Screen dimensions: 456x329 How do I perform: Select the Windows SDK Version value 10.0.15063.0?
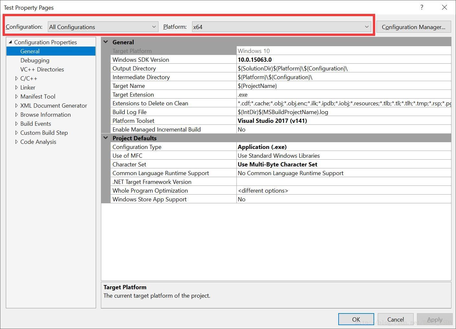pyautogui.click(x=344, y=59)
